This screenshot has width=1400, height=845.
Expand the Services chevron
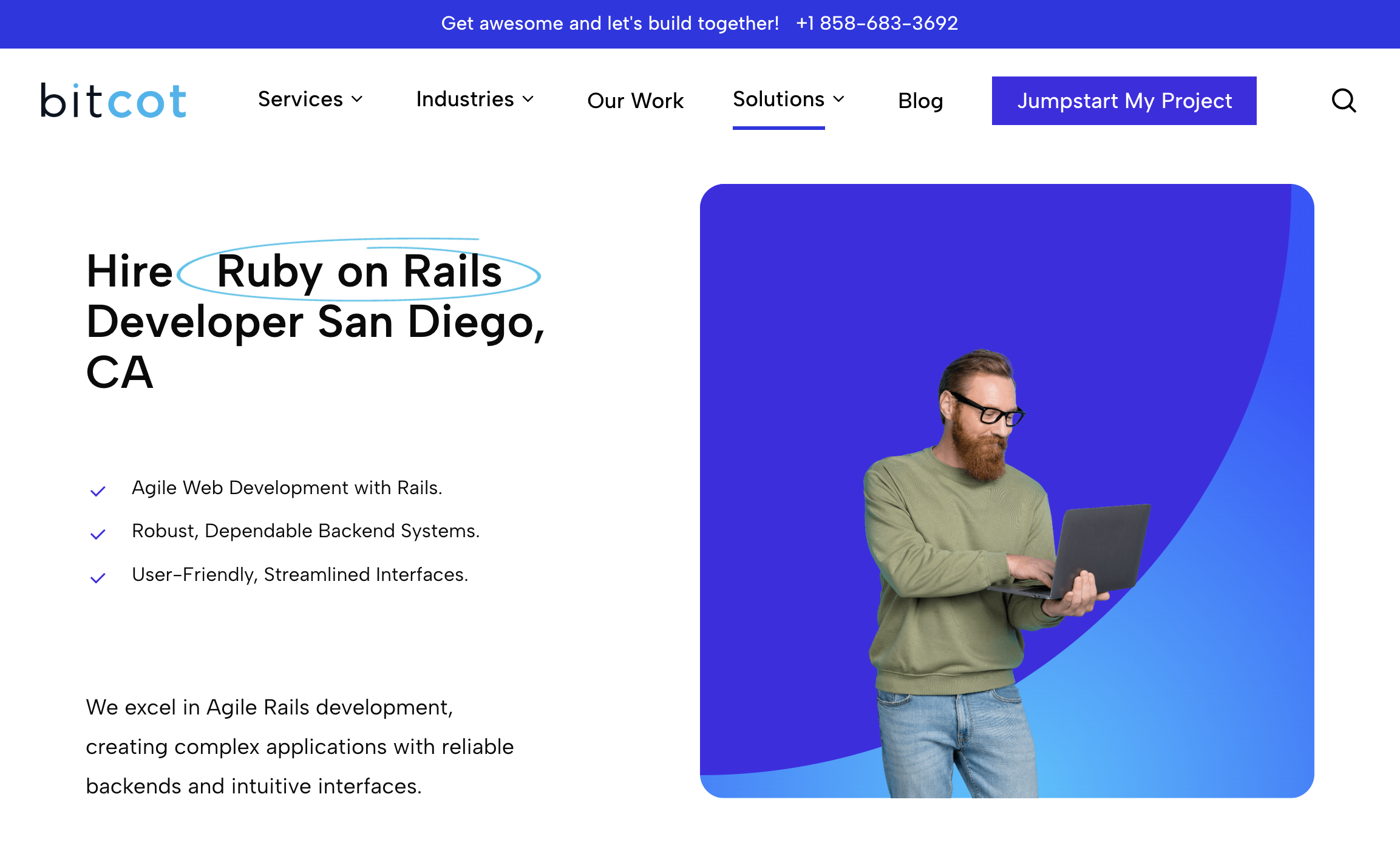[357, 99]
